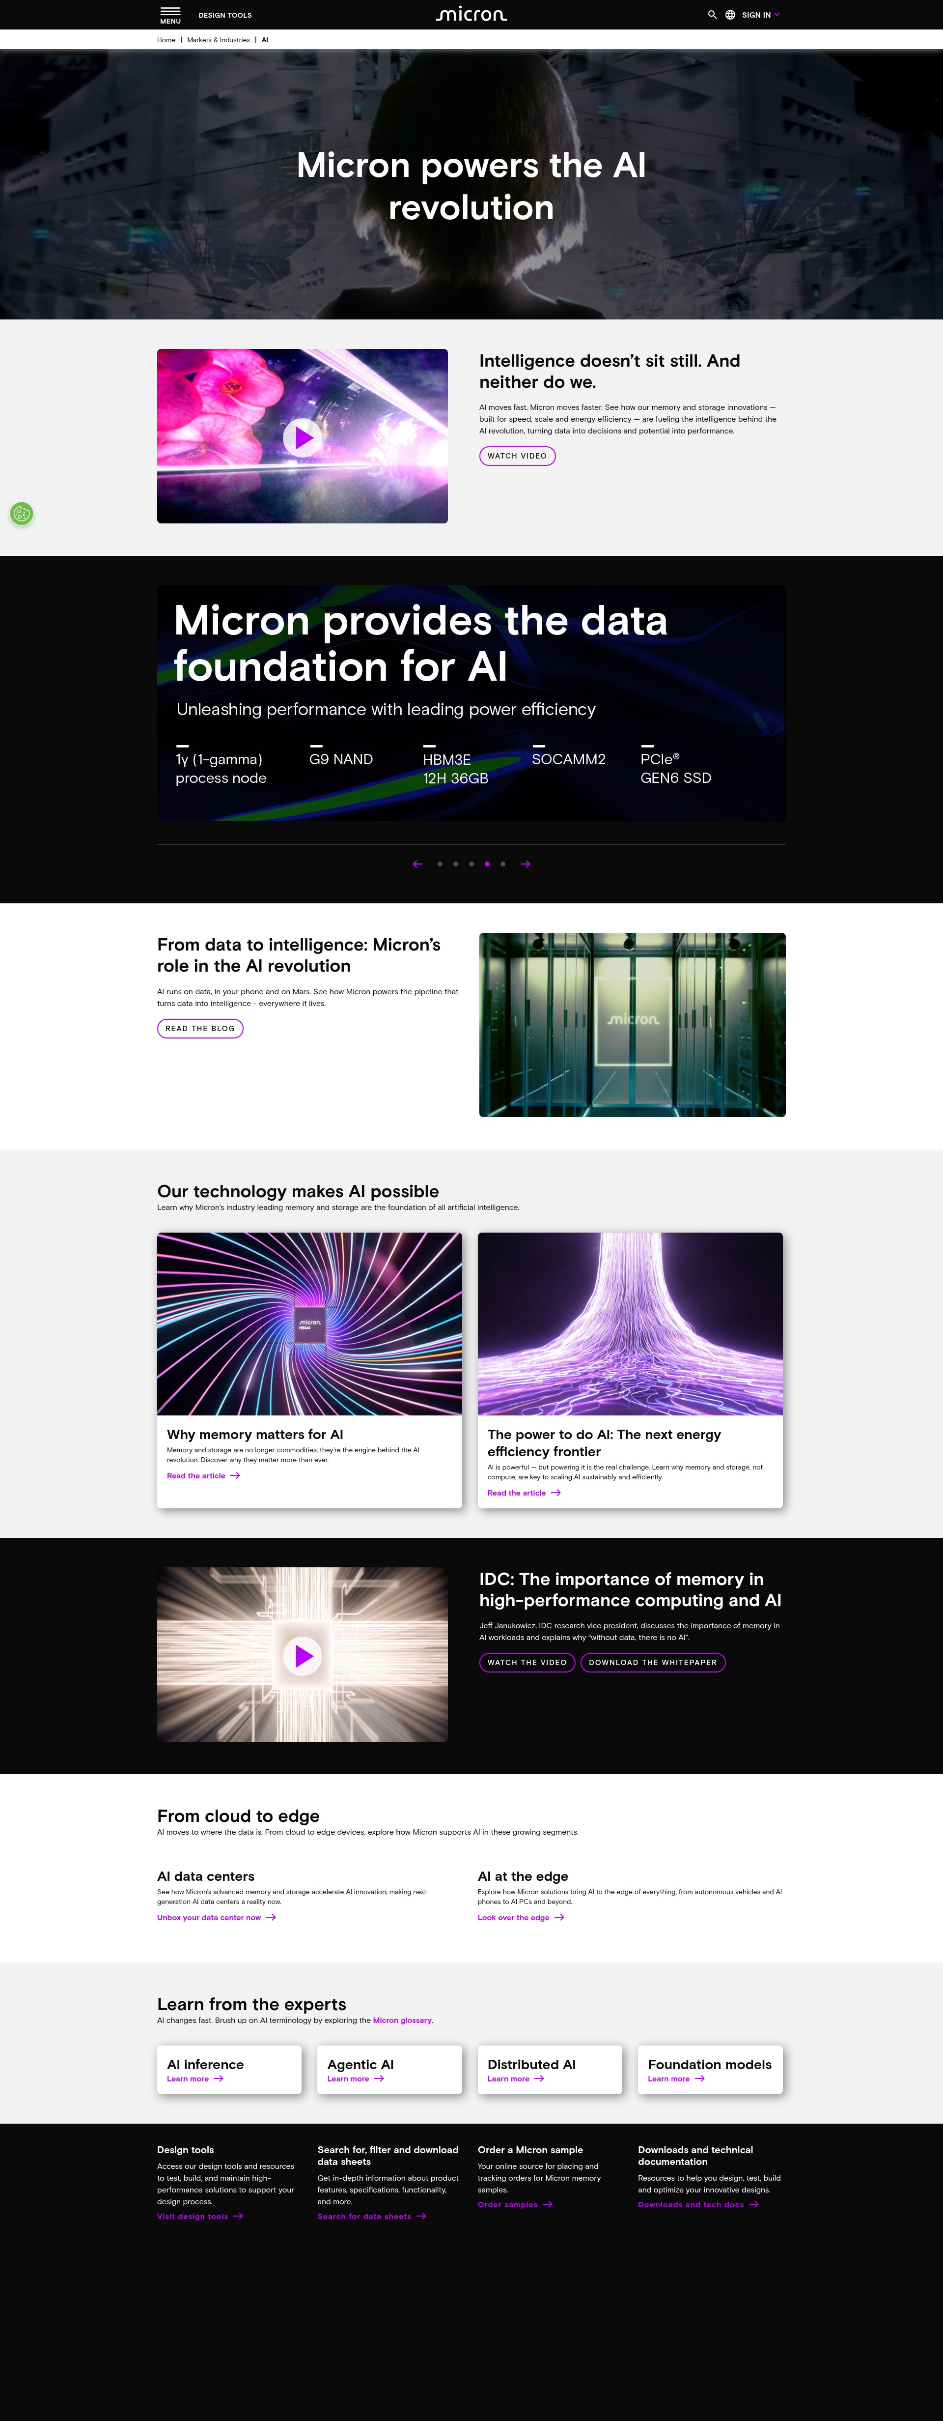Click arrow beside Search for data sheets
The image size is (943, 2421).
[421, 2216]
